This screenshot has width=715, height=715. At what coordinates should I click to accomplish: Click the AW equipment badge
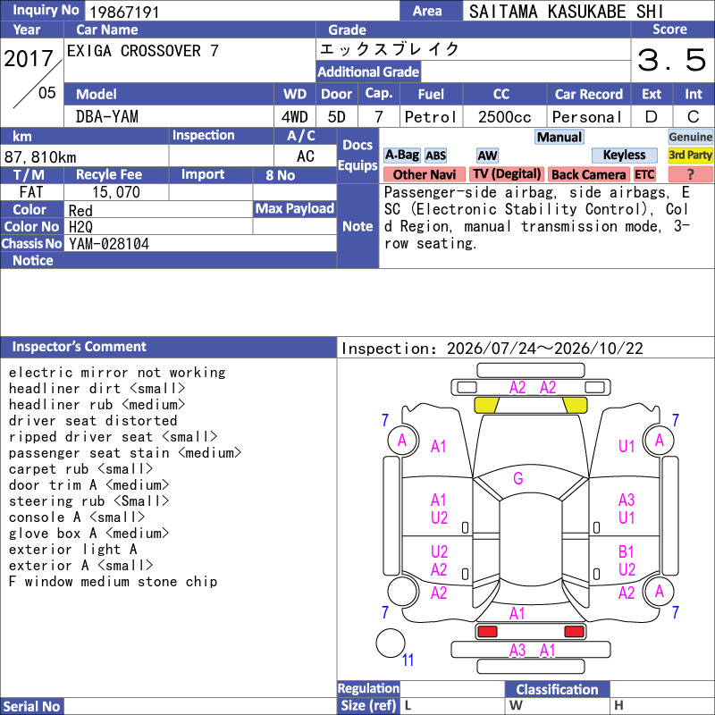pyautogui.click(x=487, y=156)
